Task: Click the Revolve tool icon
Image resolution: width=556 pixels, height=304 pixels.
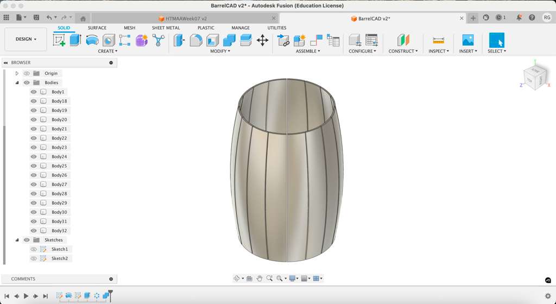Action: [92, 40]
